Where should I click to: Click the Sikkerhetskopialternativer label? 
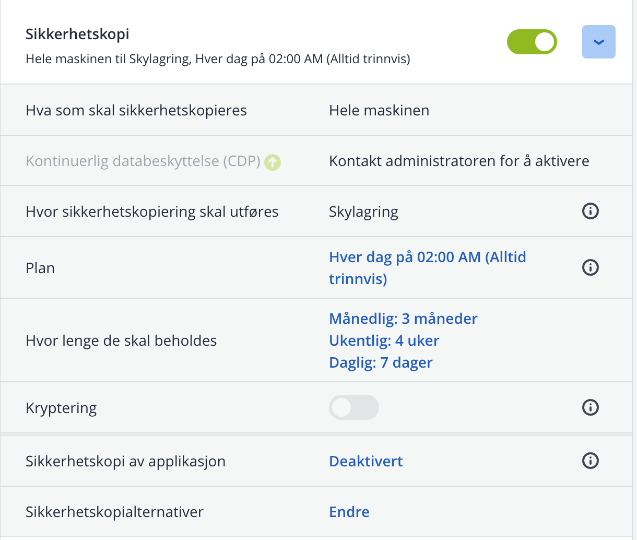click(x=114, y=512)
